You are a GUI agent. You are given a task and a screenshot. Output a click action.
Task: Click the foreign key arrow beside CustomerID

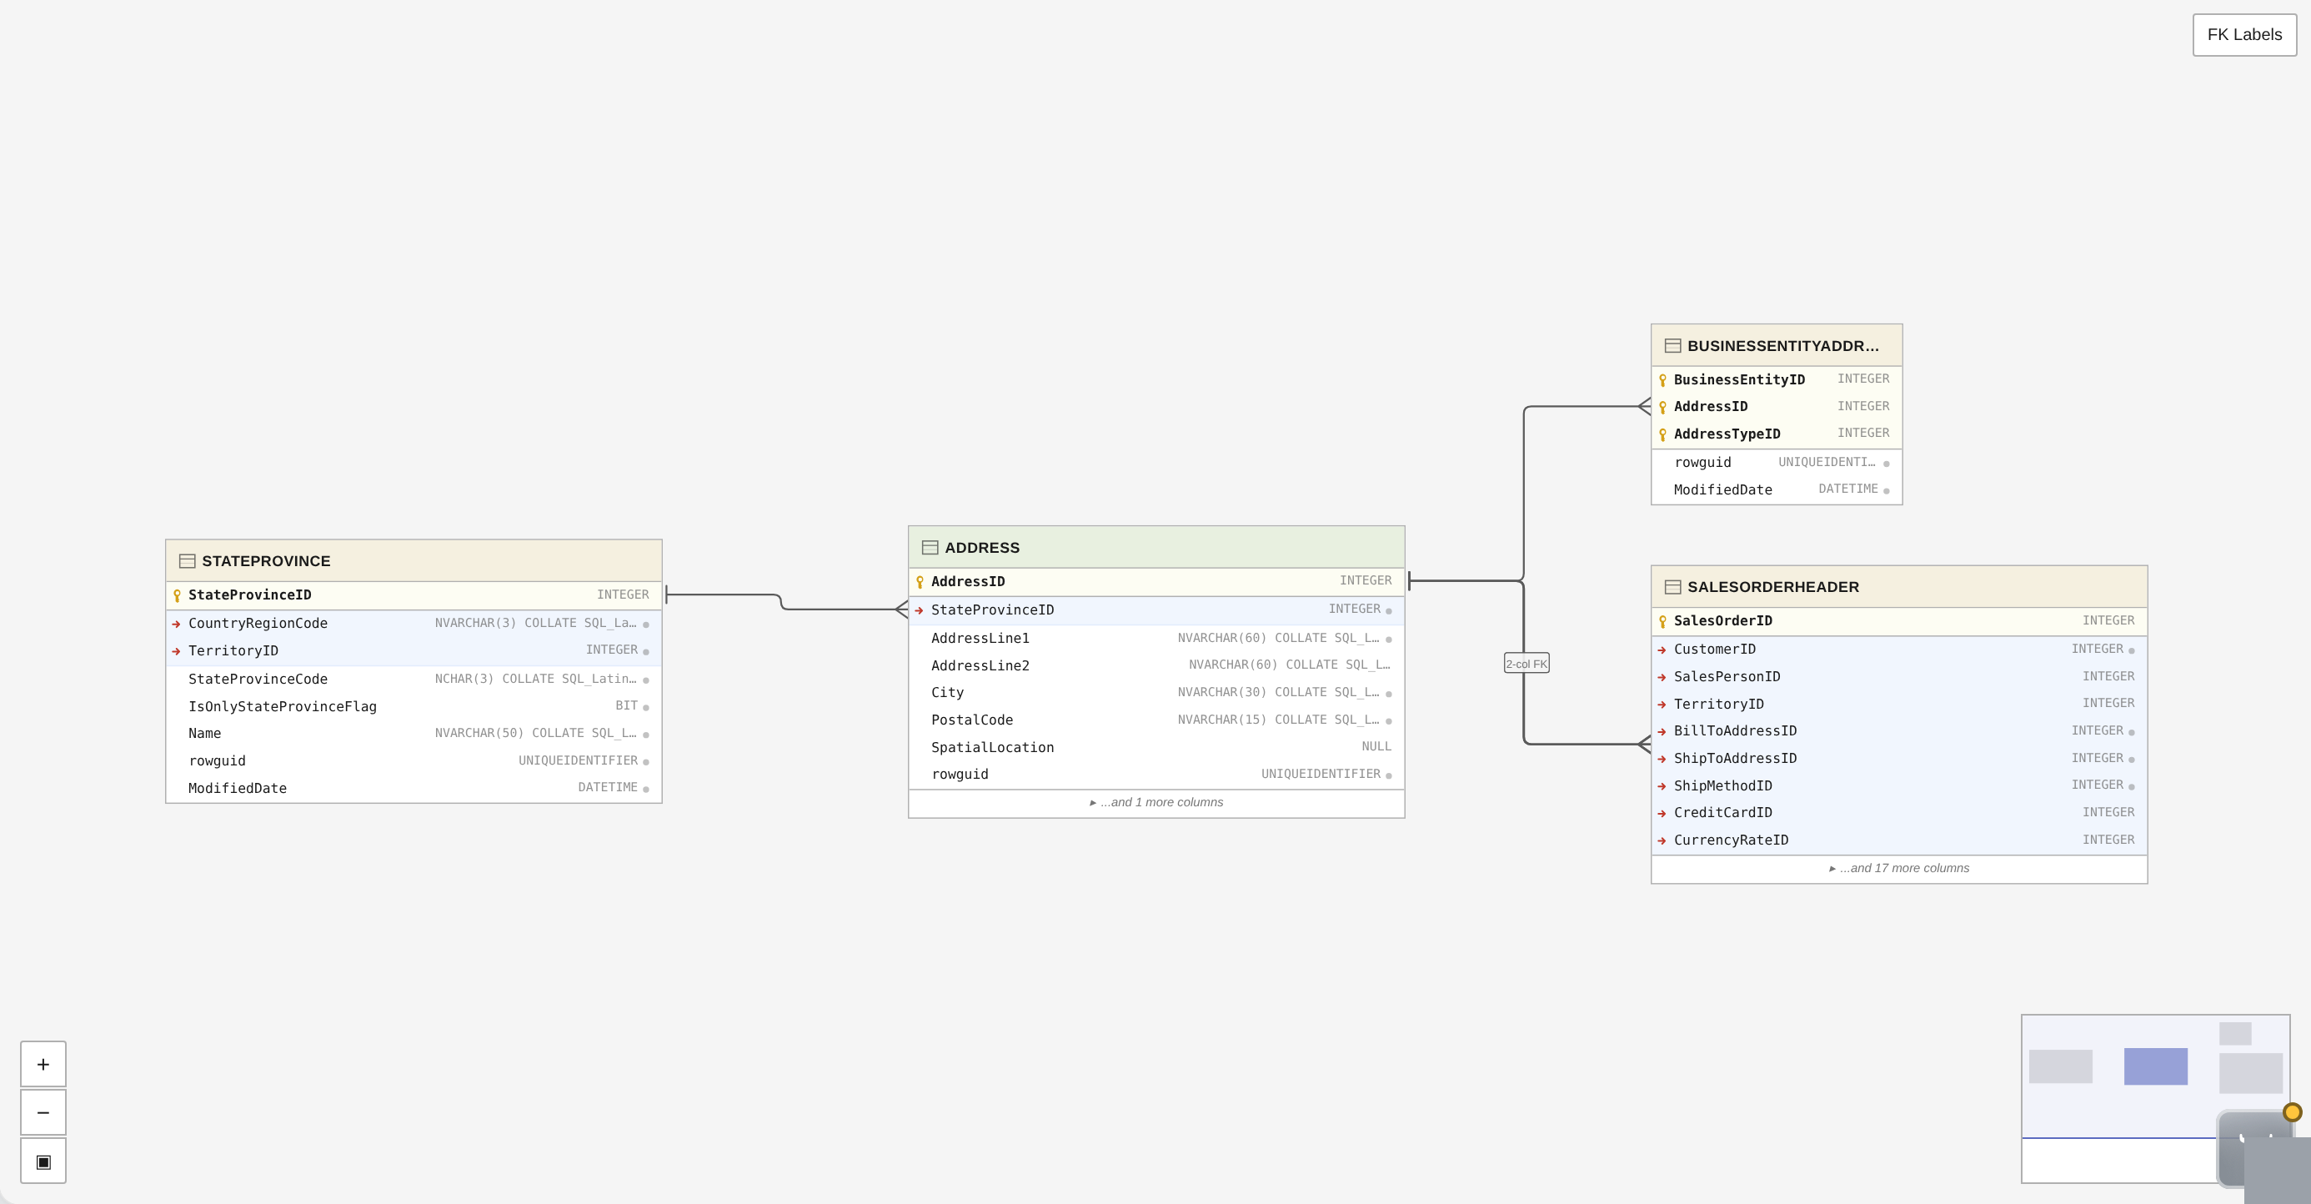[1664, 649]
